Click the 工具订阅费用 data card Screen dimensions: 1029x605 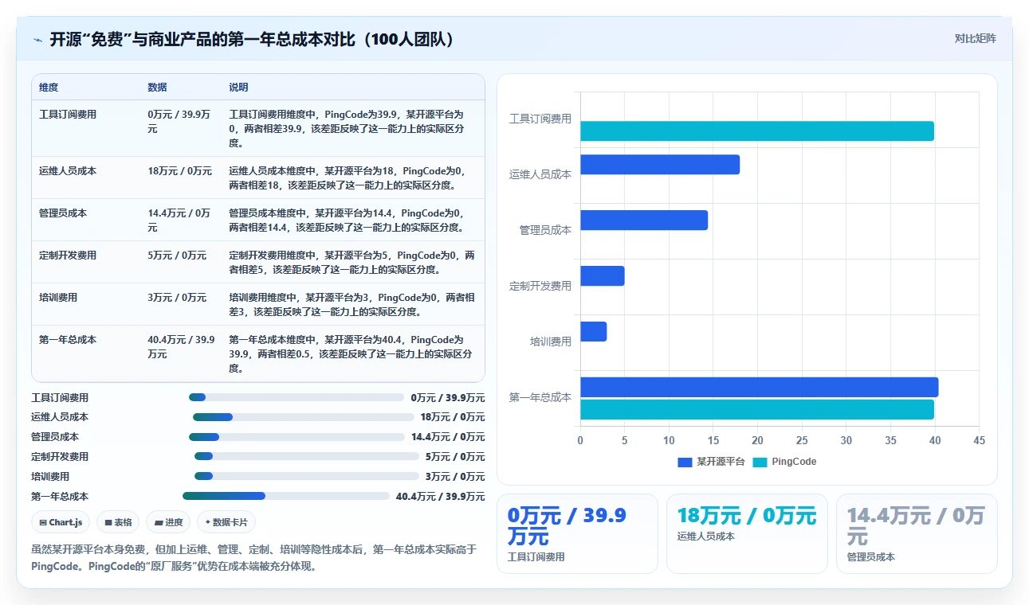pos(577,533)
